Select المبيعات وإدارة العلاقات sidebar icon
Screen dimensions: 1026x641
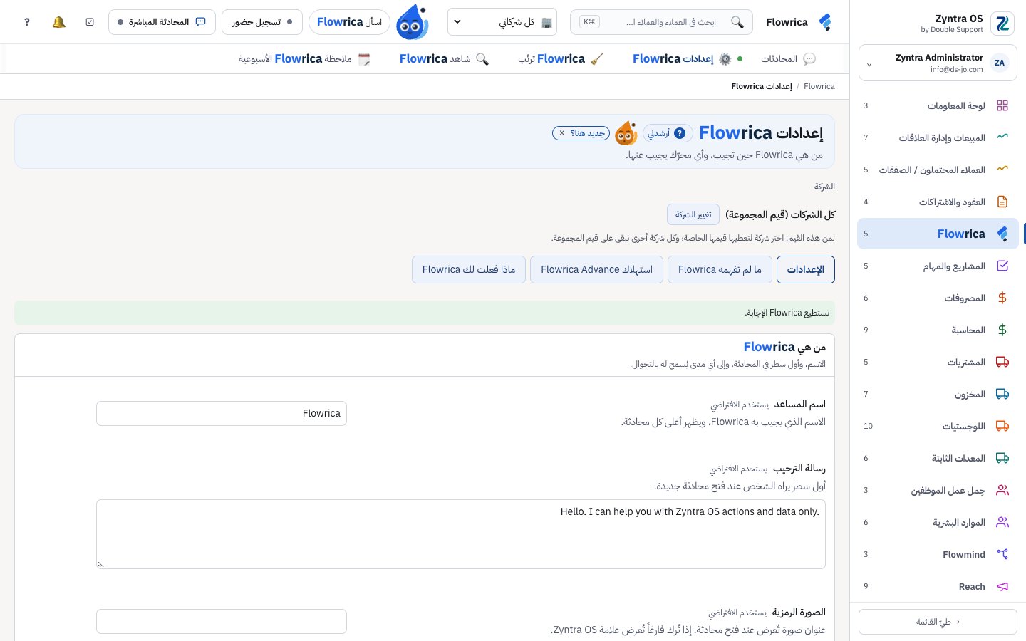(1002, 137)
